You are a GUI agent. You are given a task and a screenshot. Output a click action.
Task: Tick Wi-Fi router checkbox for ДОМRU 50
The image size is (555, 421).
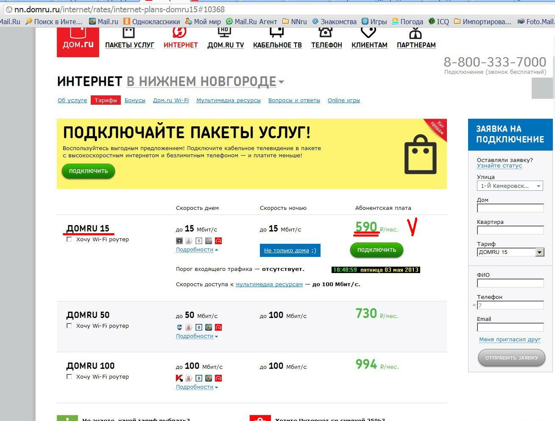69,326
